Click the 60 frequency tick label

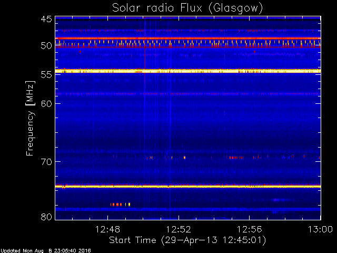[x=46, y=103]
